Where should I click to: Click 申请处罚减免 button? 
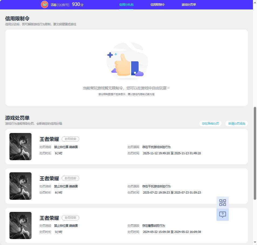pyautogui.click(x=237, y=124)
